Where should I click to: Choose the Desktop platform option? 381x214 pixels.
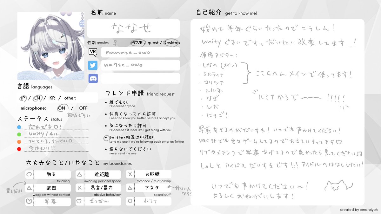click(172, 43)
